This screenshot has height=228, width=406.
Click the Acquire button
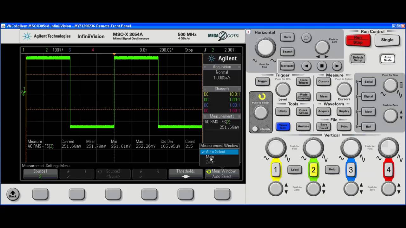pos(324,111)
